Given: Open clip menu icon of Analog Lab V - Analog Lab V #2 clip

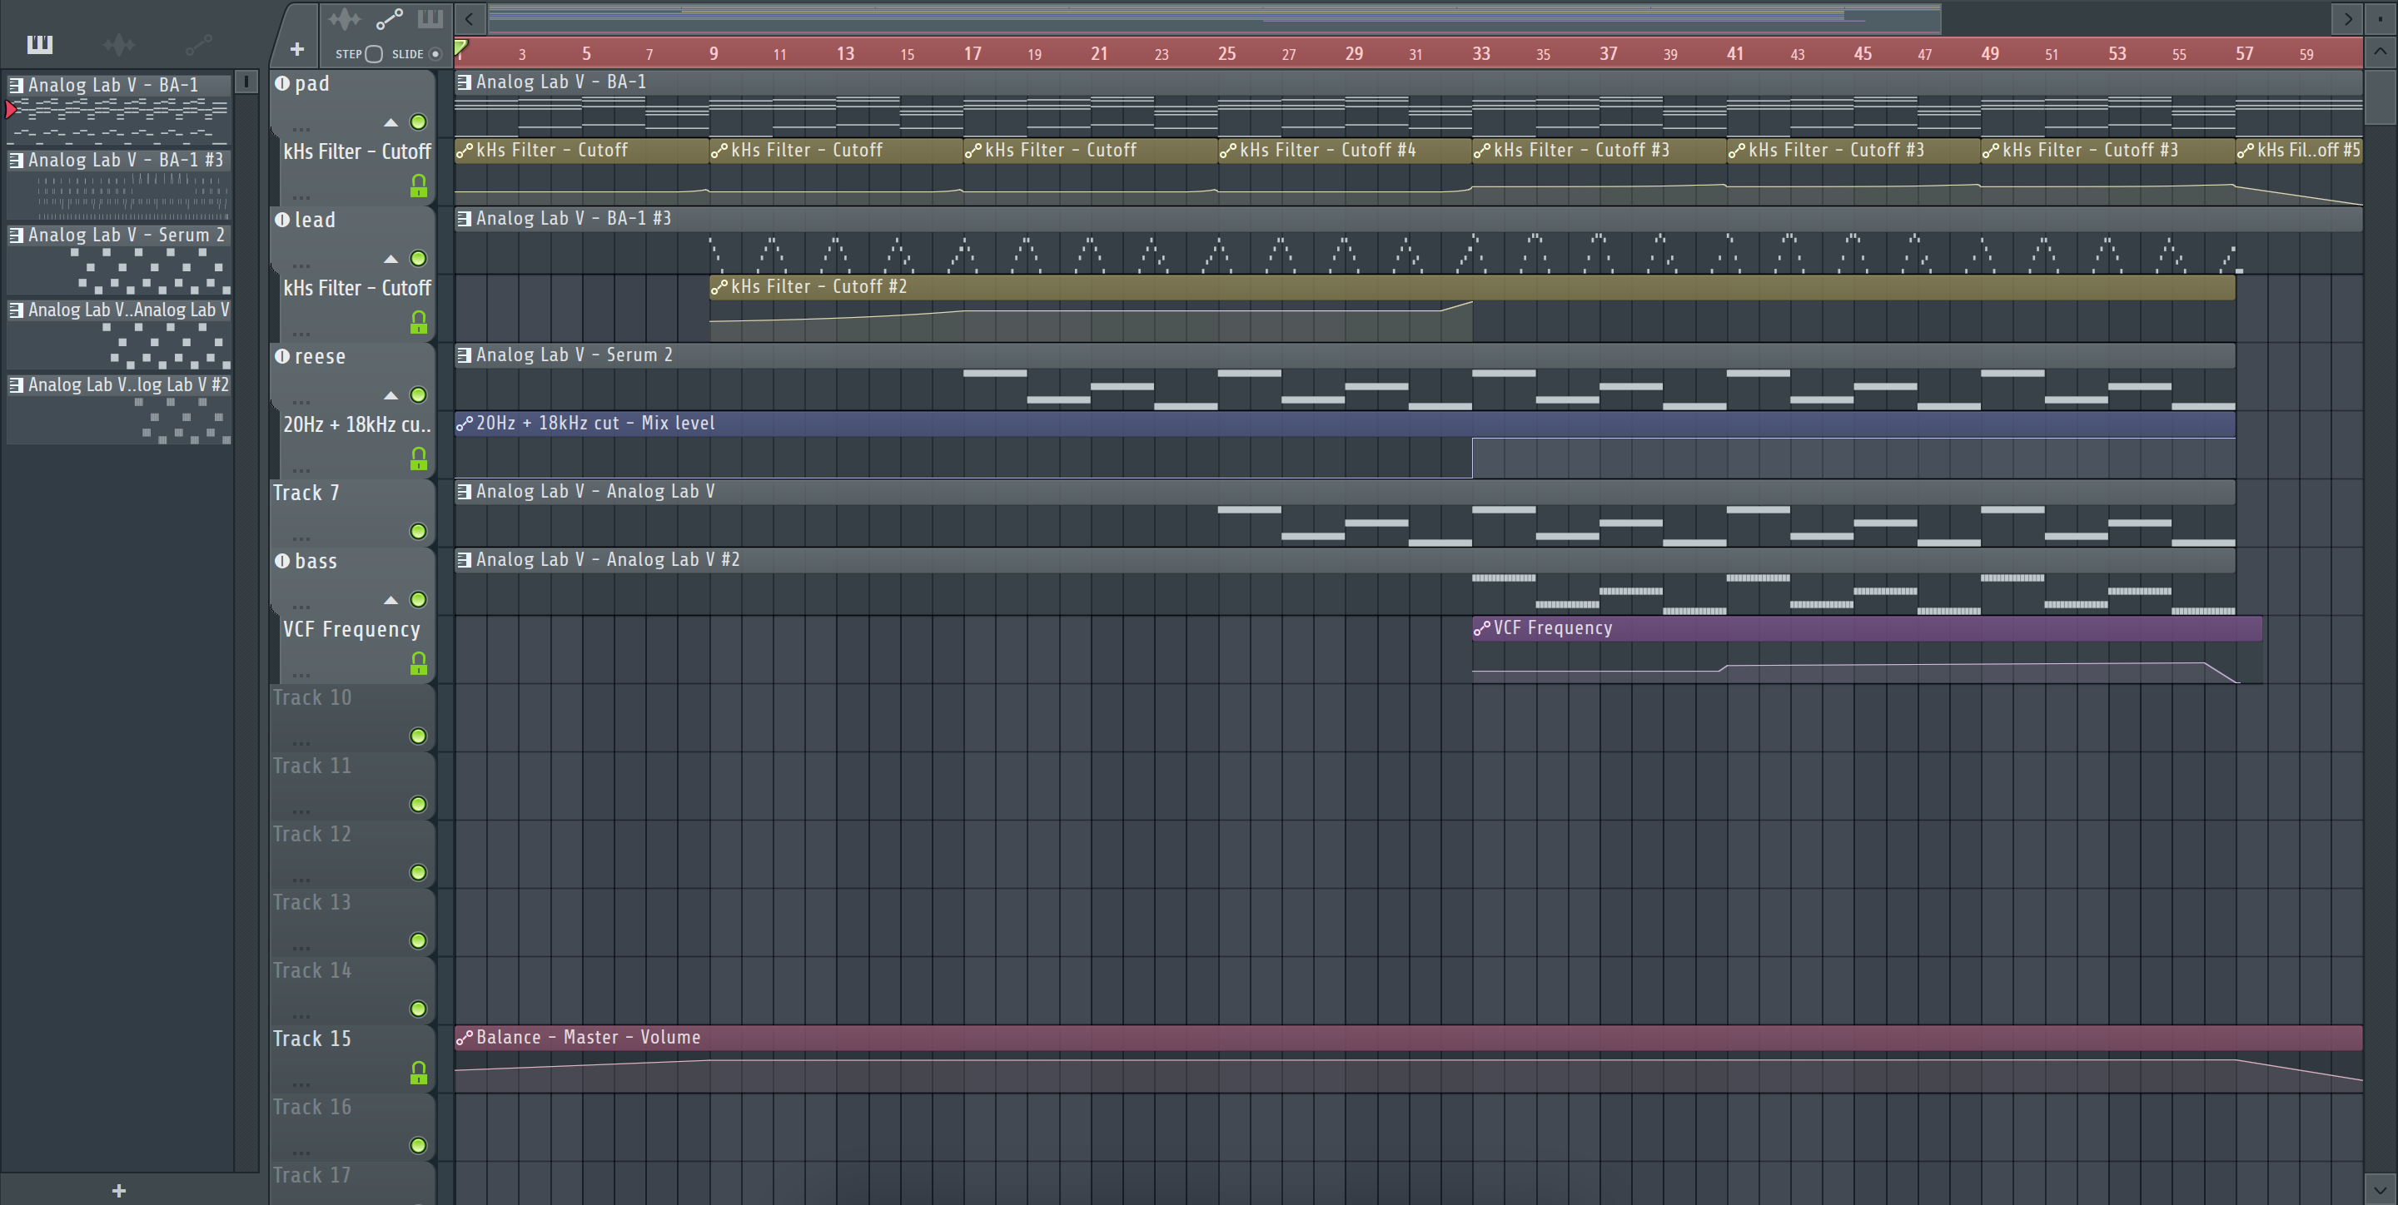Looking at the screenshot, I should [464, 560].
